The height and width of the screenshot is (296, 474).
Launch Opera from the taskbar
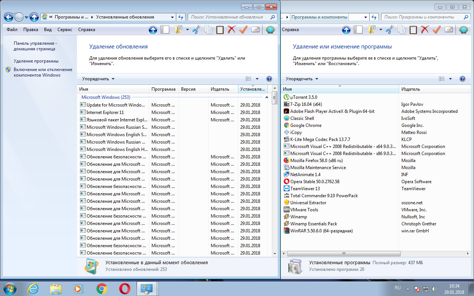(x=125, y=289)
